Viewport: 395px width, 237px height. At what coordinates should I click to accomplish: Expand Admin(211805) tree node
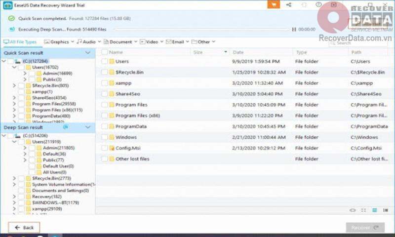25,148
